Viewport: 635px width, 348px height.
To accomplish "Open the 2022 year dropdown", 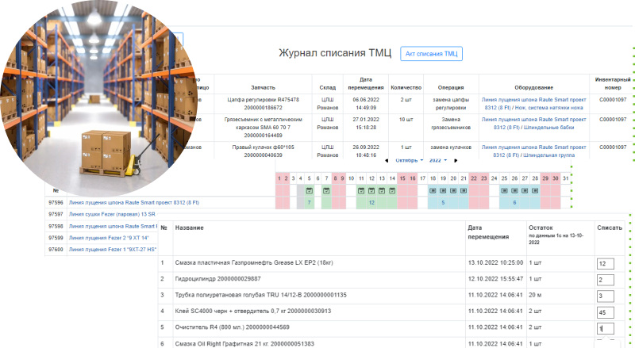I will pos(438,161).
